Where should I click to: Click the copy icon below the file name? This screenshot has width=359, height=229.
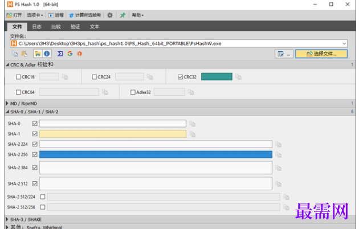tap(15, 54)
